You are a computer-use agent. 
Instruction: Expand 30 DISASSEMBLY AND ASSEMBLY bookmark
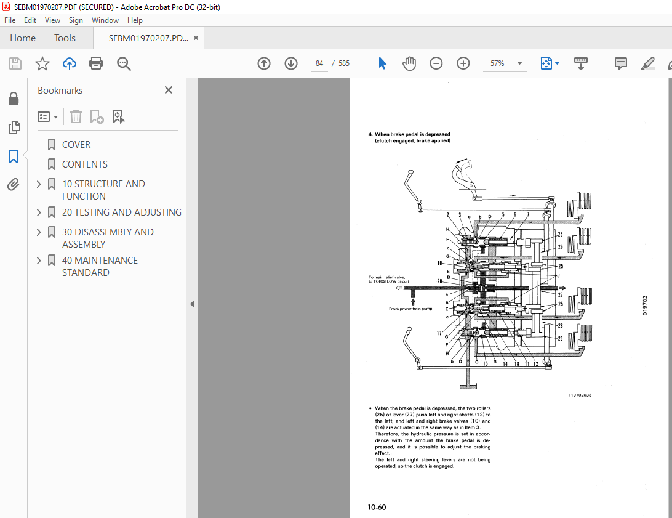tap(39, 232)
